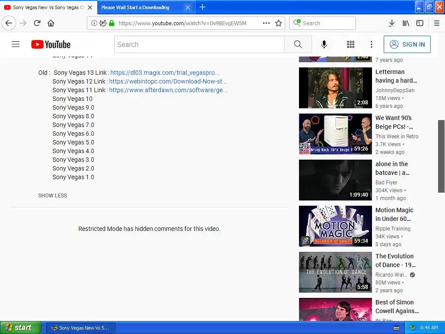Close the Sony Vegas YouTube tab
This screenshot has height=334, width=445.
point(90,7)
